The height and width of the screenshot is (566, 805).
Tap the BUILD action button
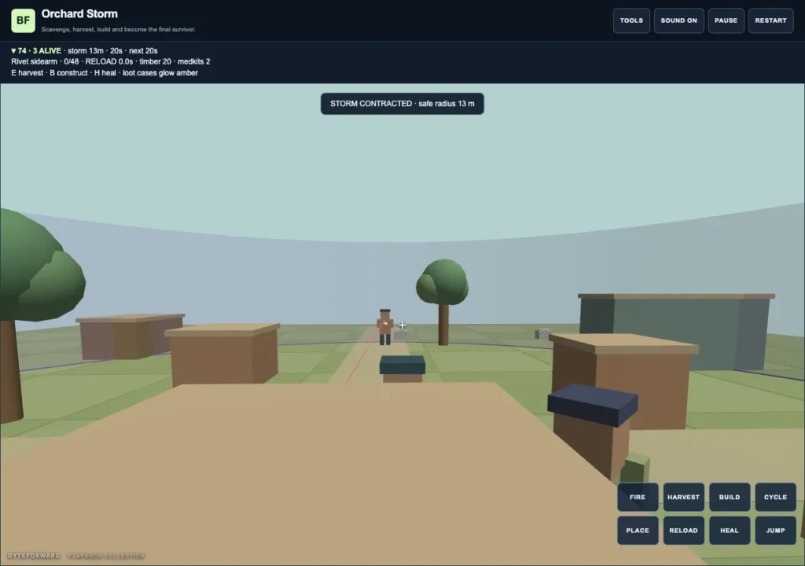(730, 497)
